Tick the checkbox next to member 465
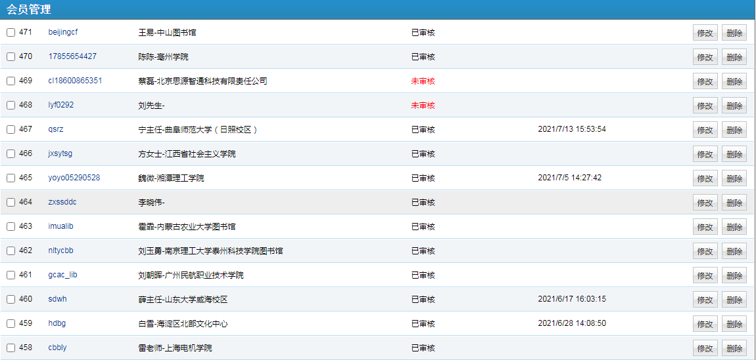Image resolution: width=756 pixels, height=360 pixels. coord(11,178)
